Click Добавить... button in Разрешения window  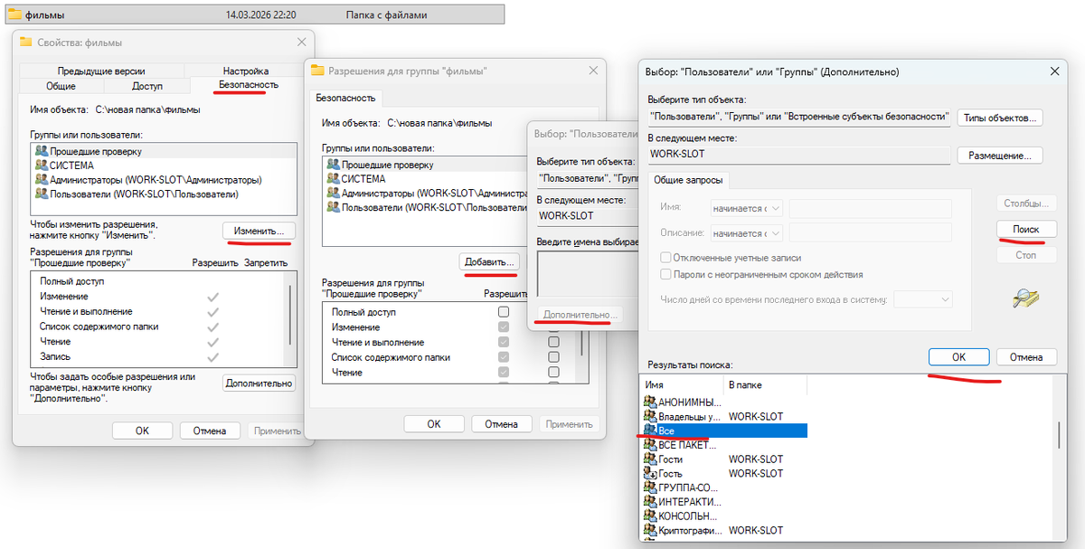click(489, 261)
